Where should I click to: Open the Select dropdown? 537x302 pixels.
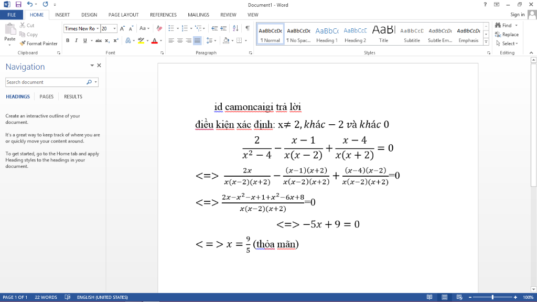tap(507, 44)
